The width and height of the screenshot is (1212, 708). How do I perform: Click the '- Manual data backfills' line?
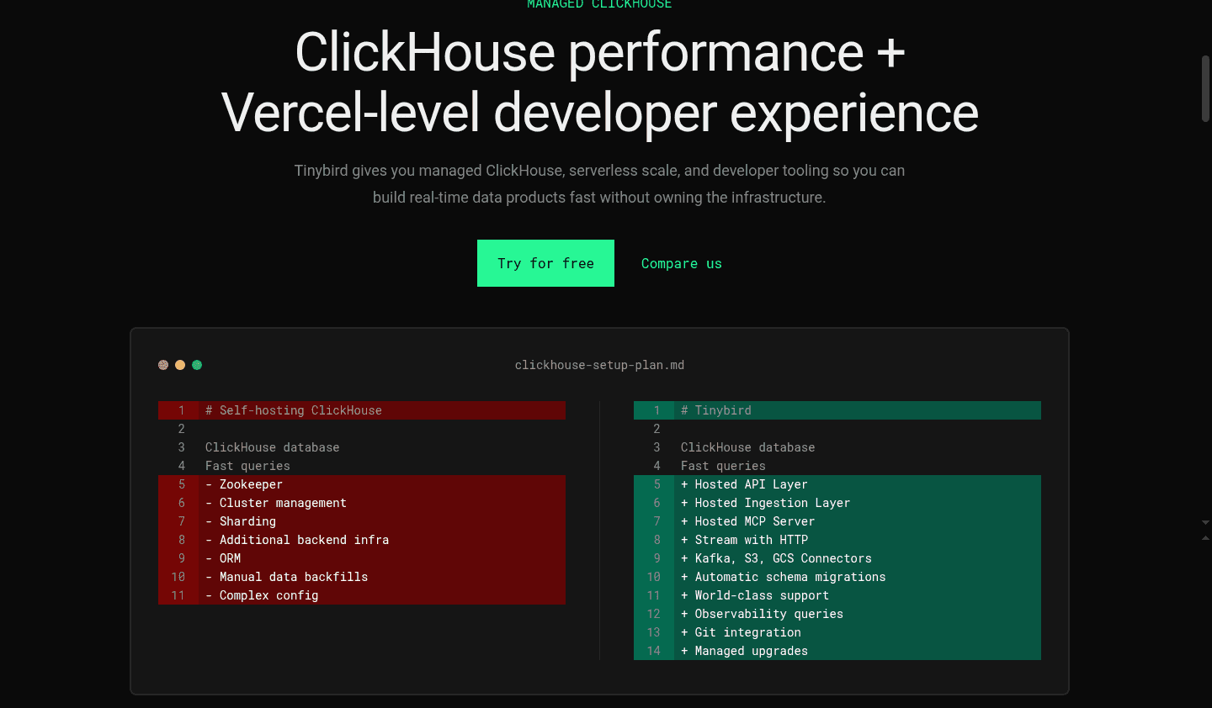click(362, 577)
